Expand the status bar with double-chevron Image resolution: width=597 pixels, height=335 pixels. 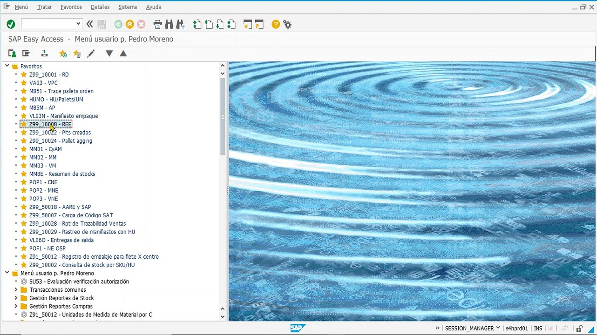pyautogui.click(x=438, y=328)
